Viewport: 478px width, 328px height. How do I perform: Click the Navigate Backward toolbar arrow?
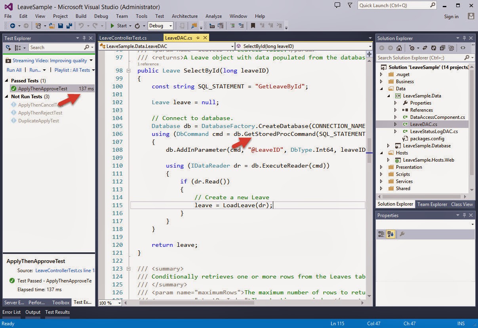click(x=12, y=26)
